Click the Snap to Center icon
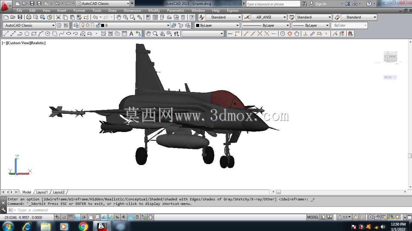 (282, 34)
